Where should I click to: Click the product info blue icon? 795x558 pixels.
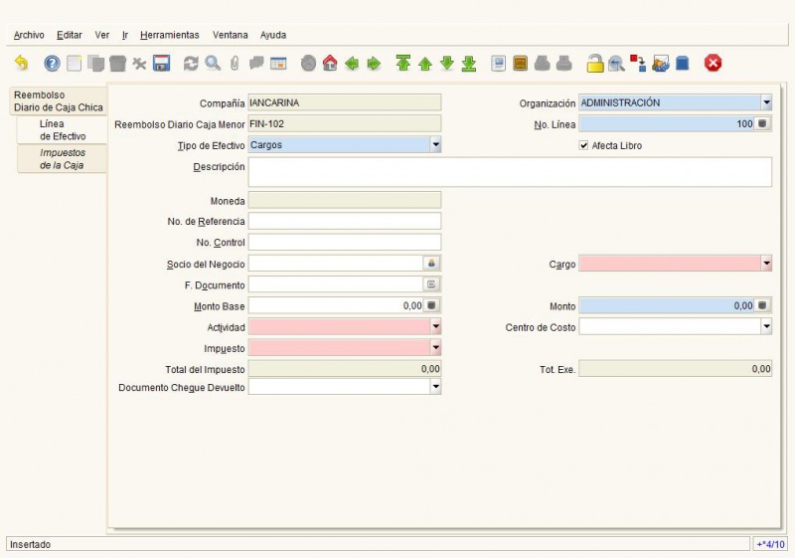683,64
